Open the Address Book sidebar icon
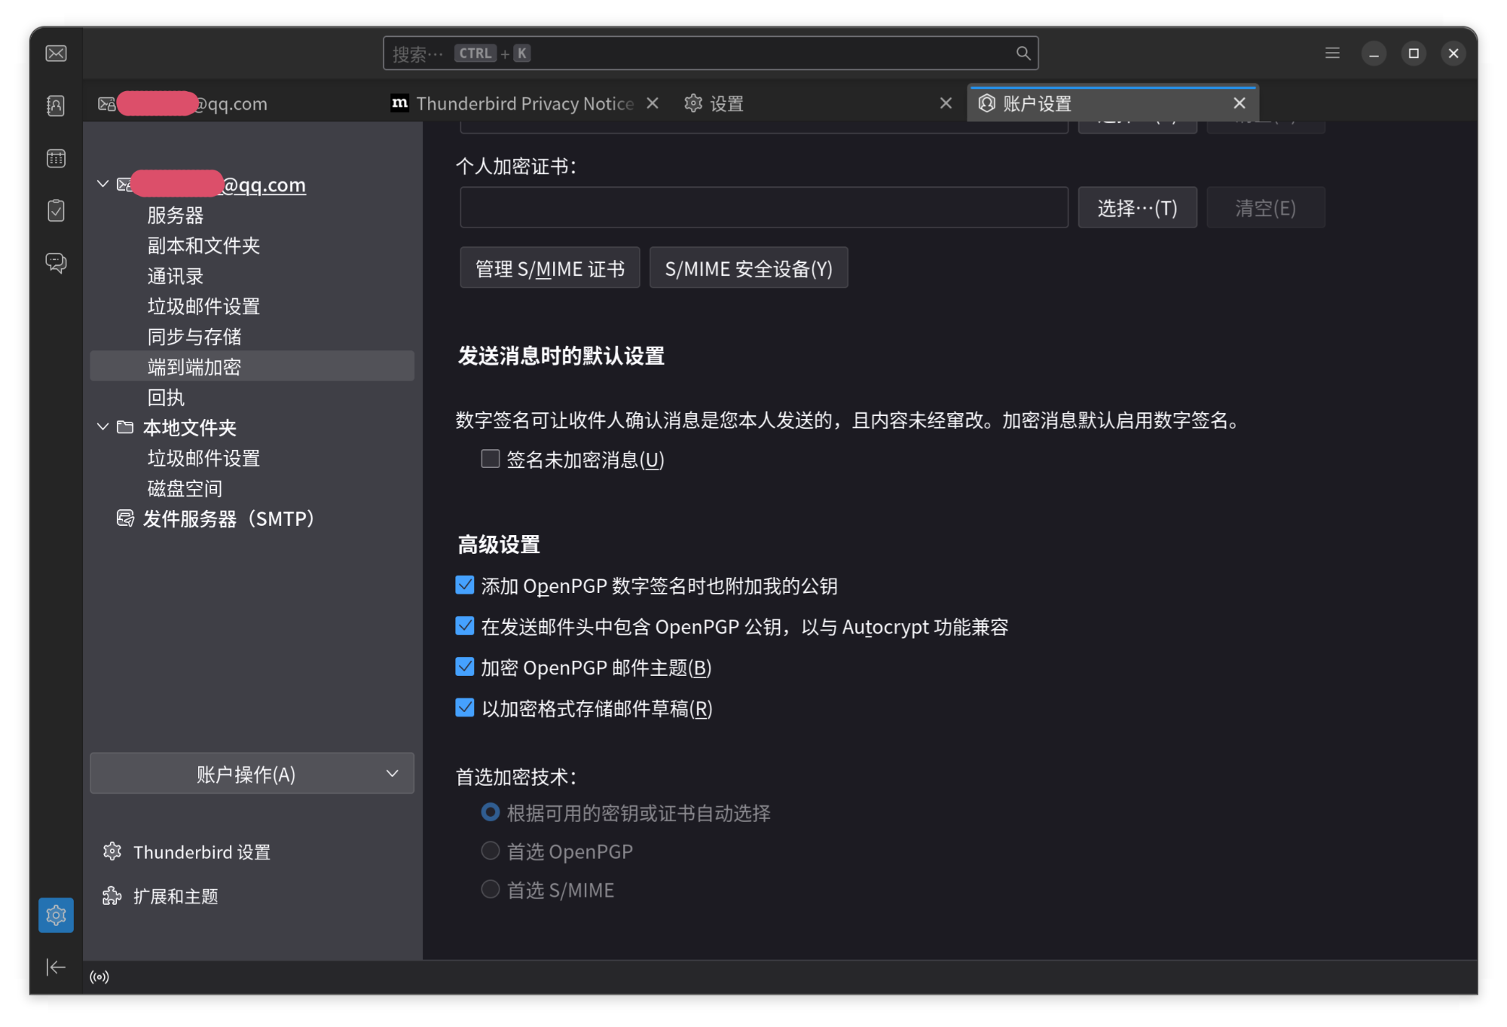 tap(55, 105)
